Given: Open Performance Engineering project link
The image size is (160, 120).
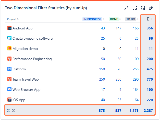Looking at the screenshot, I should 32,59.
